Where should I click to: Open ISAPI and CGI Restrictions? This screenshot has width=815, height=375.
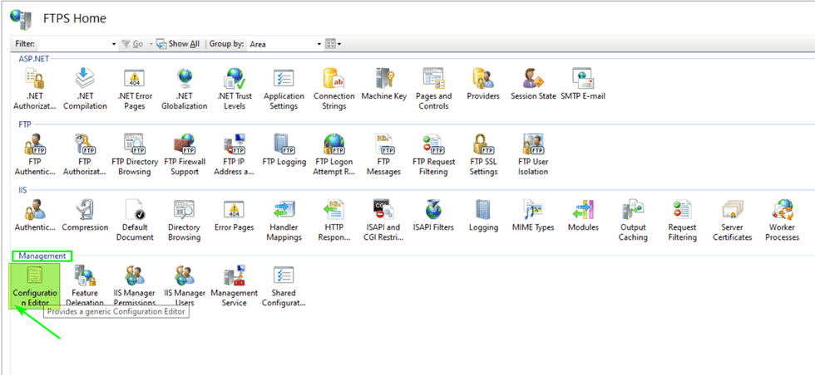point(383,221)
